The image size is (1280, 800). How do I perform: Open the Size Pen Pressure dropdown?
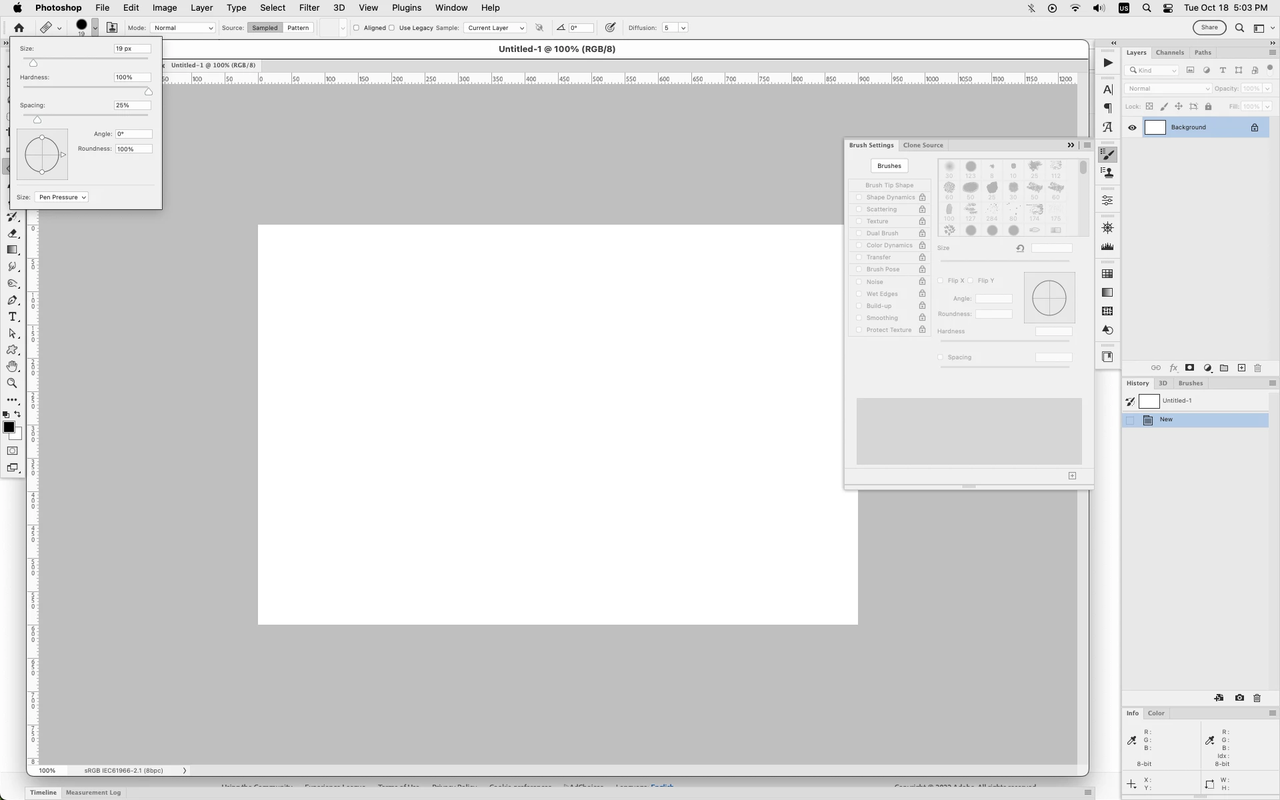62,197
